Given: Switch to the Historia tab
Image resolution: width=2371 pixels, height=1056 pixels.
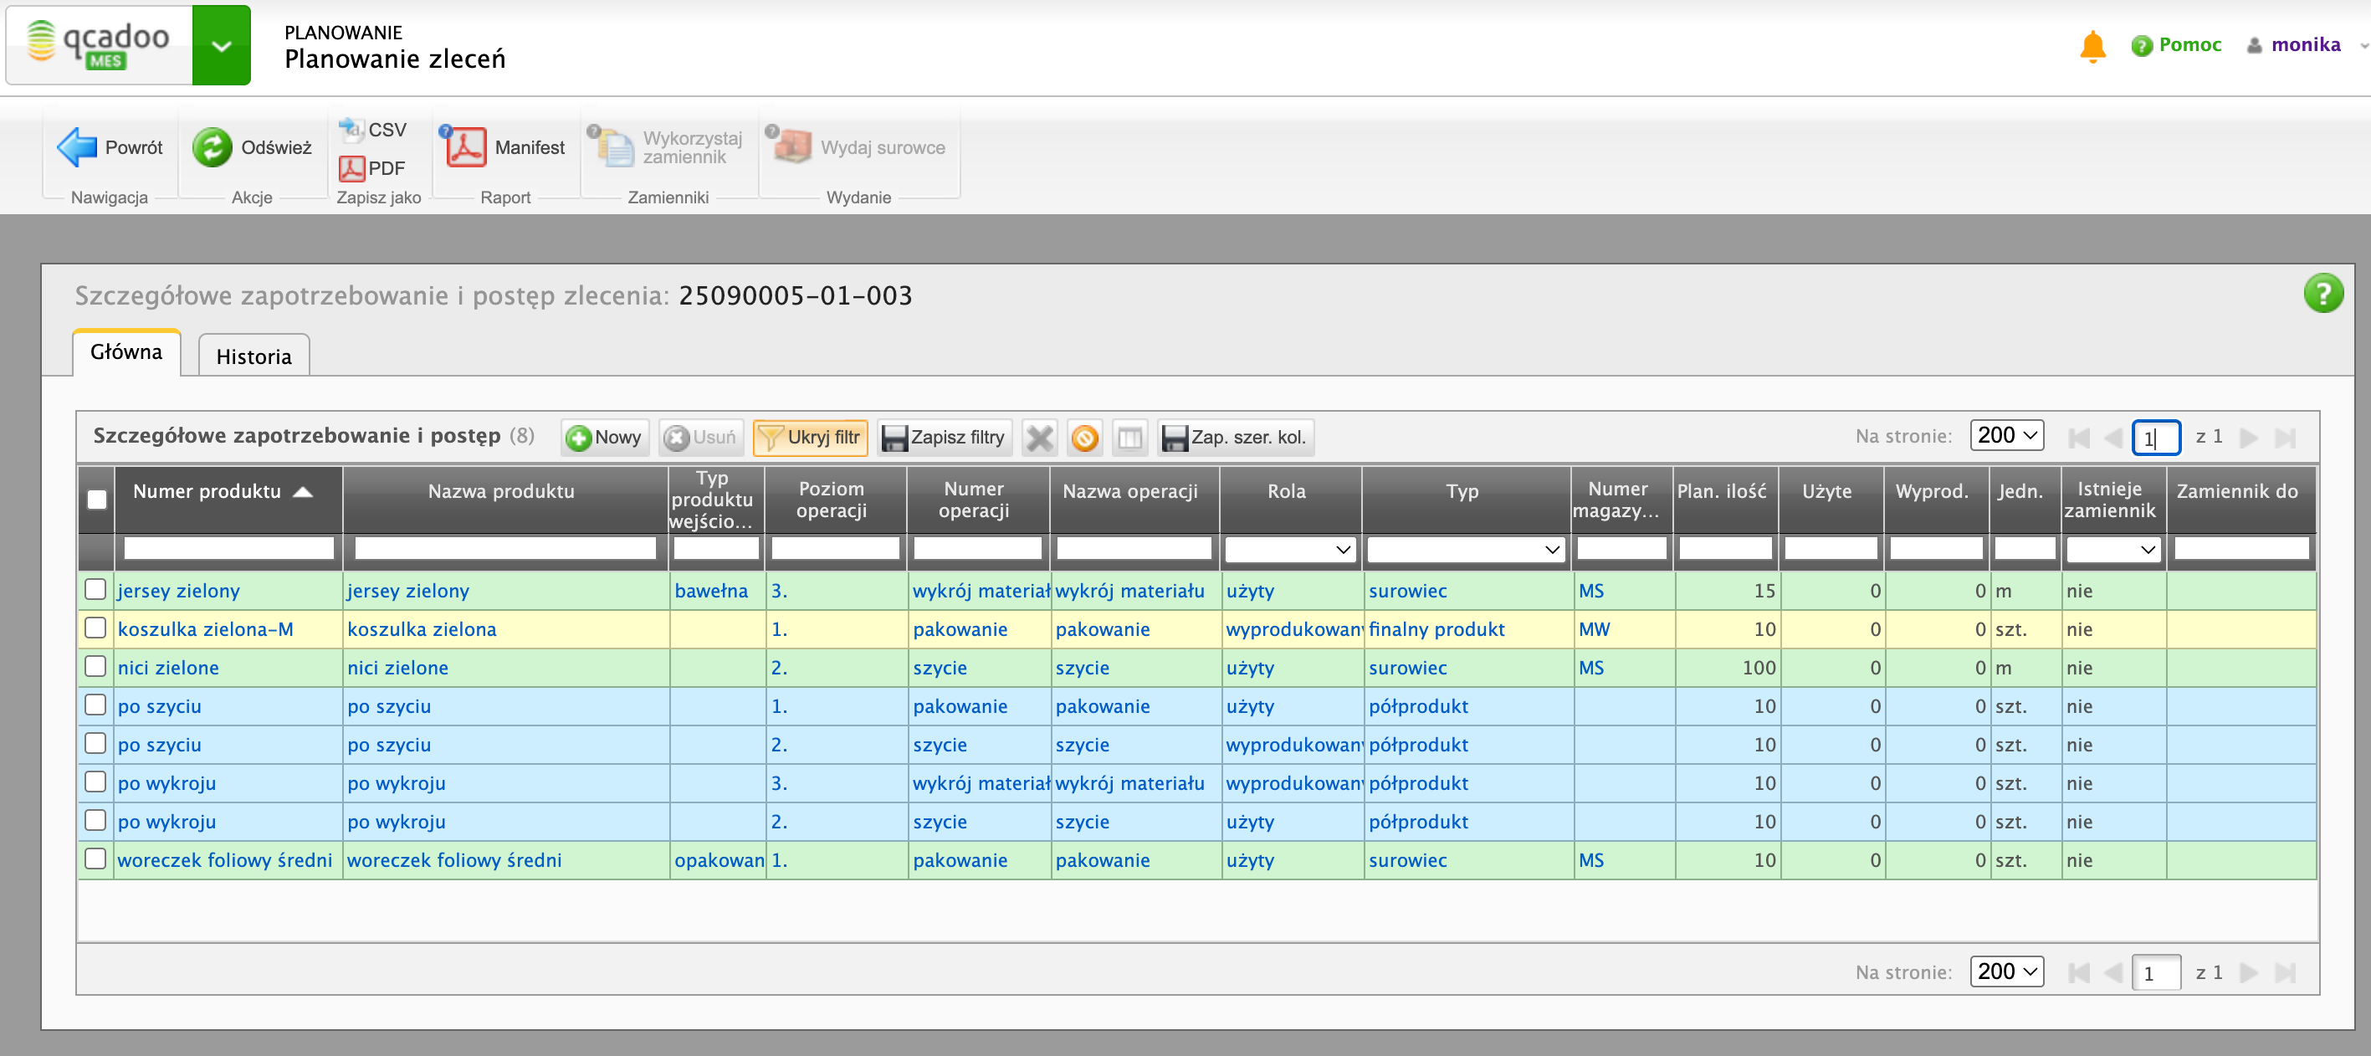Looking at the screenshot, I should (253, 356).
